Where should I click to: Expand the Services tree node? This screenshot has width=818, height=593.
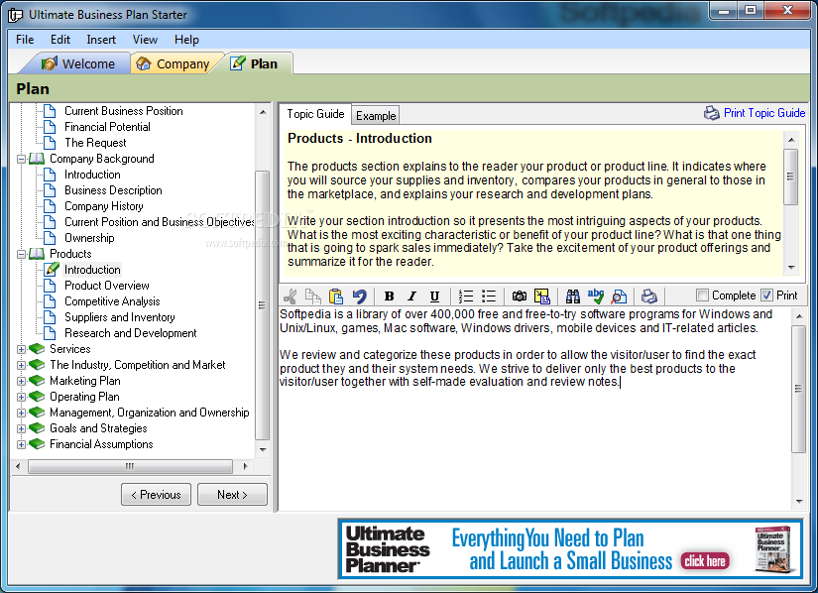pos(22,349)
